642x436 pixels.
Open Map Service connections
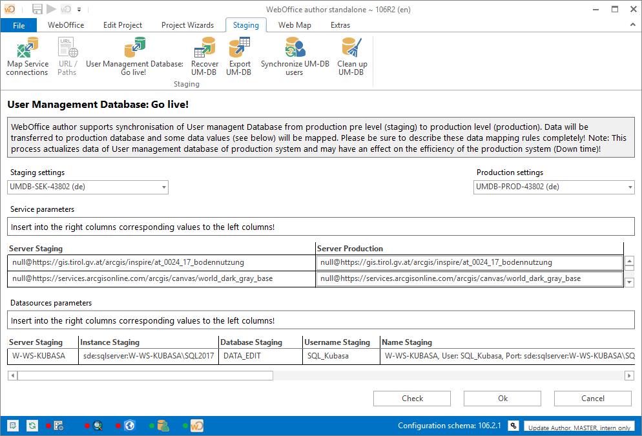point(27,55)
